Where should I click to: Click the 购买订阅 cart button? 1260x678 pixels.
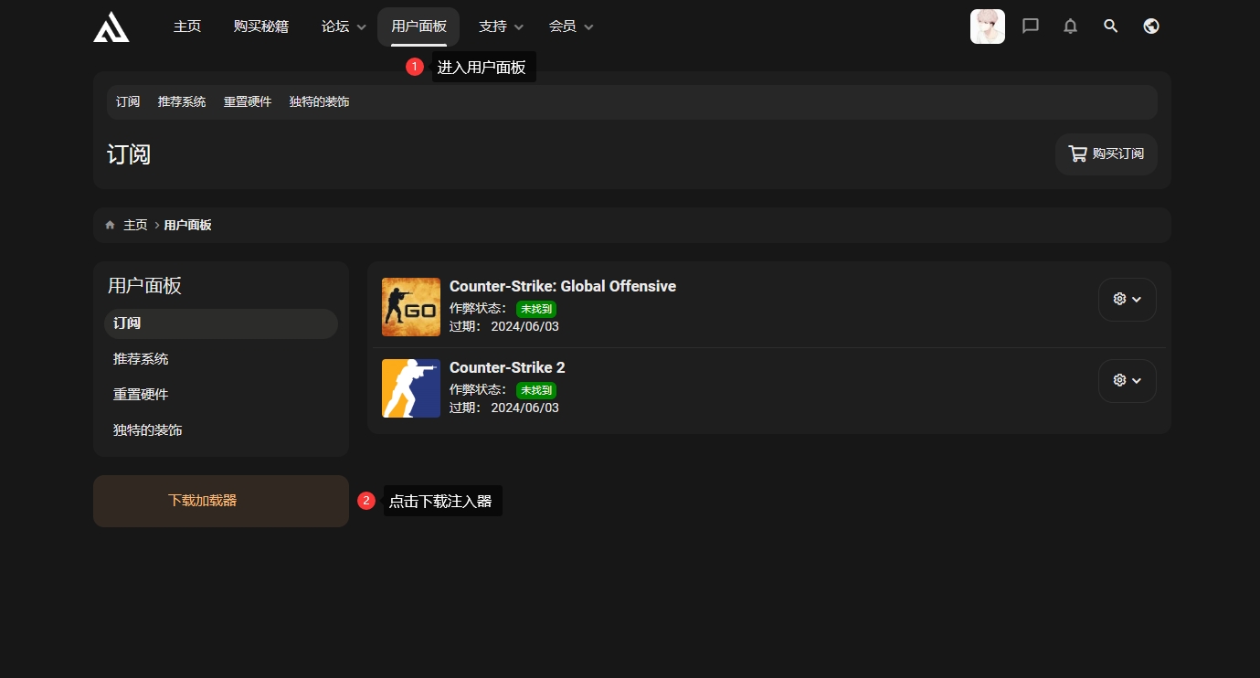[1106, 154]
